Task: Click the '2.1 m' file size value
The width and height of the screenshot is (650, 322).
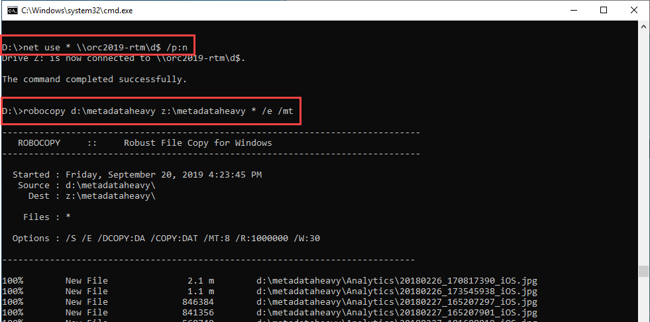Action: [x=201, y=281]
